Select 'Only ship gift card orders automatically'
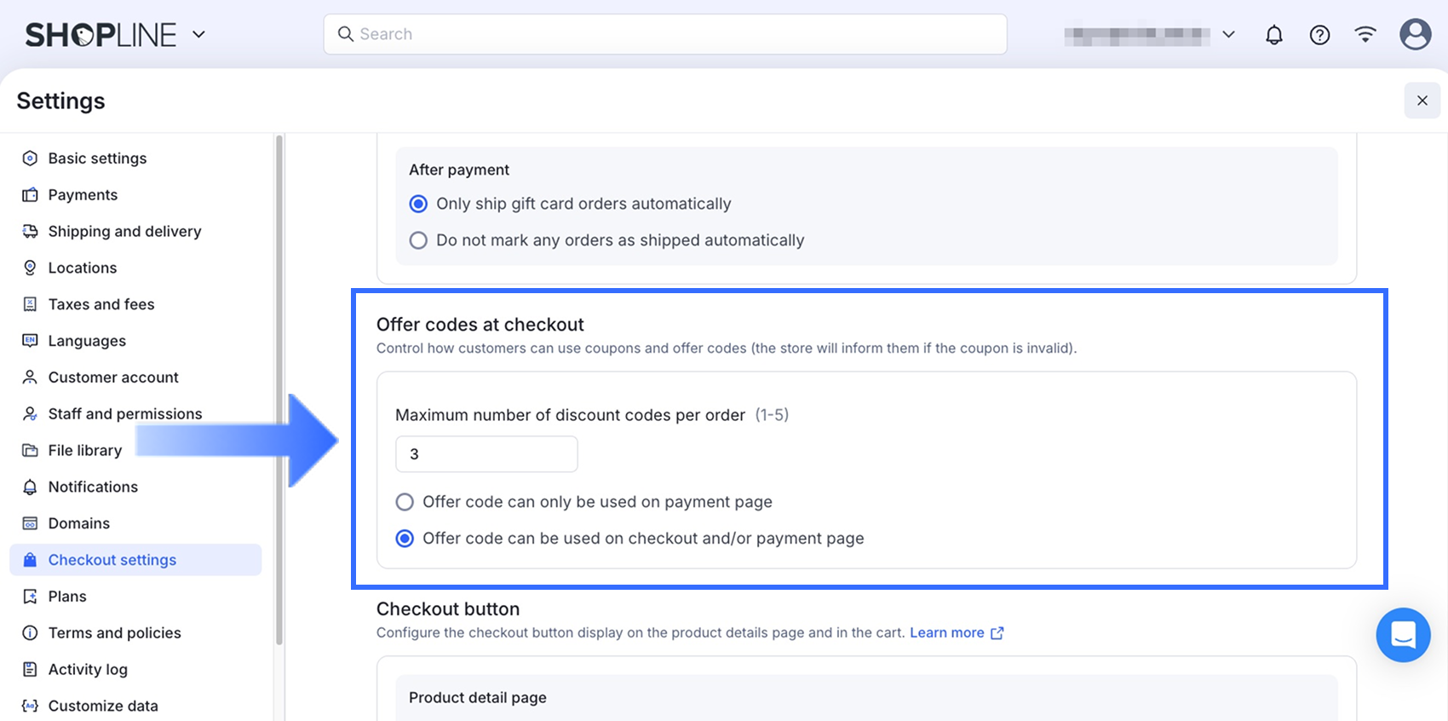Viewport: 1448px width, 721px height. tap(418, 204)
